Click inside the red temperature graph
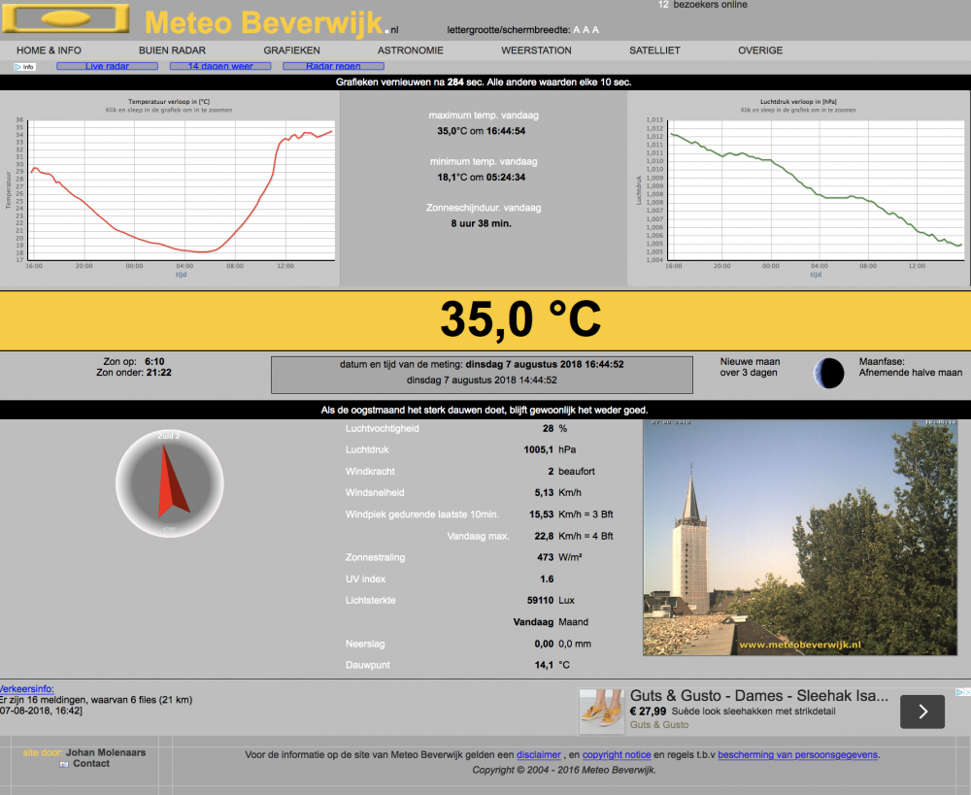Viewport: 971px width, 795px height. coord(182,190)
